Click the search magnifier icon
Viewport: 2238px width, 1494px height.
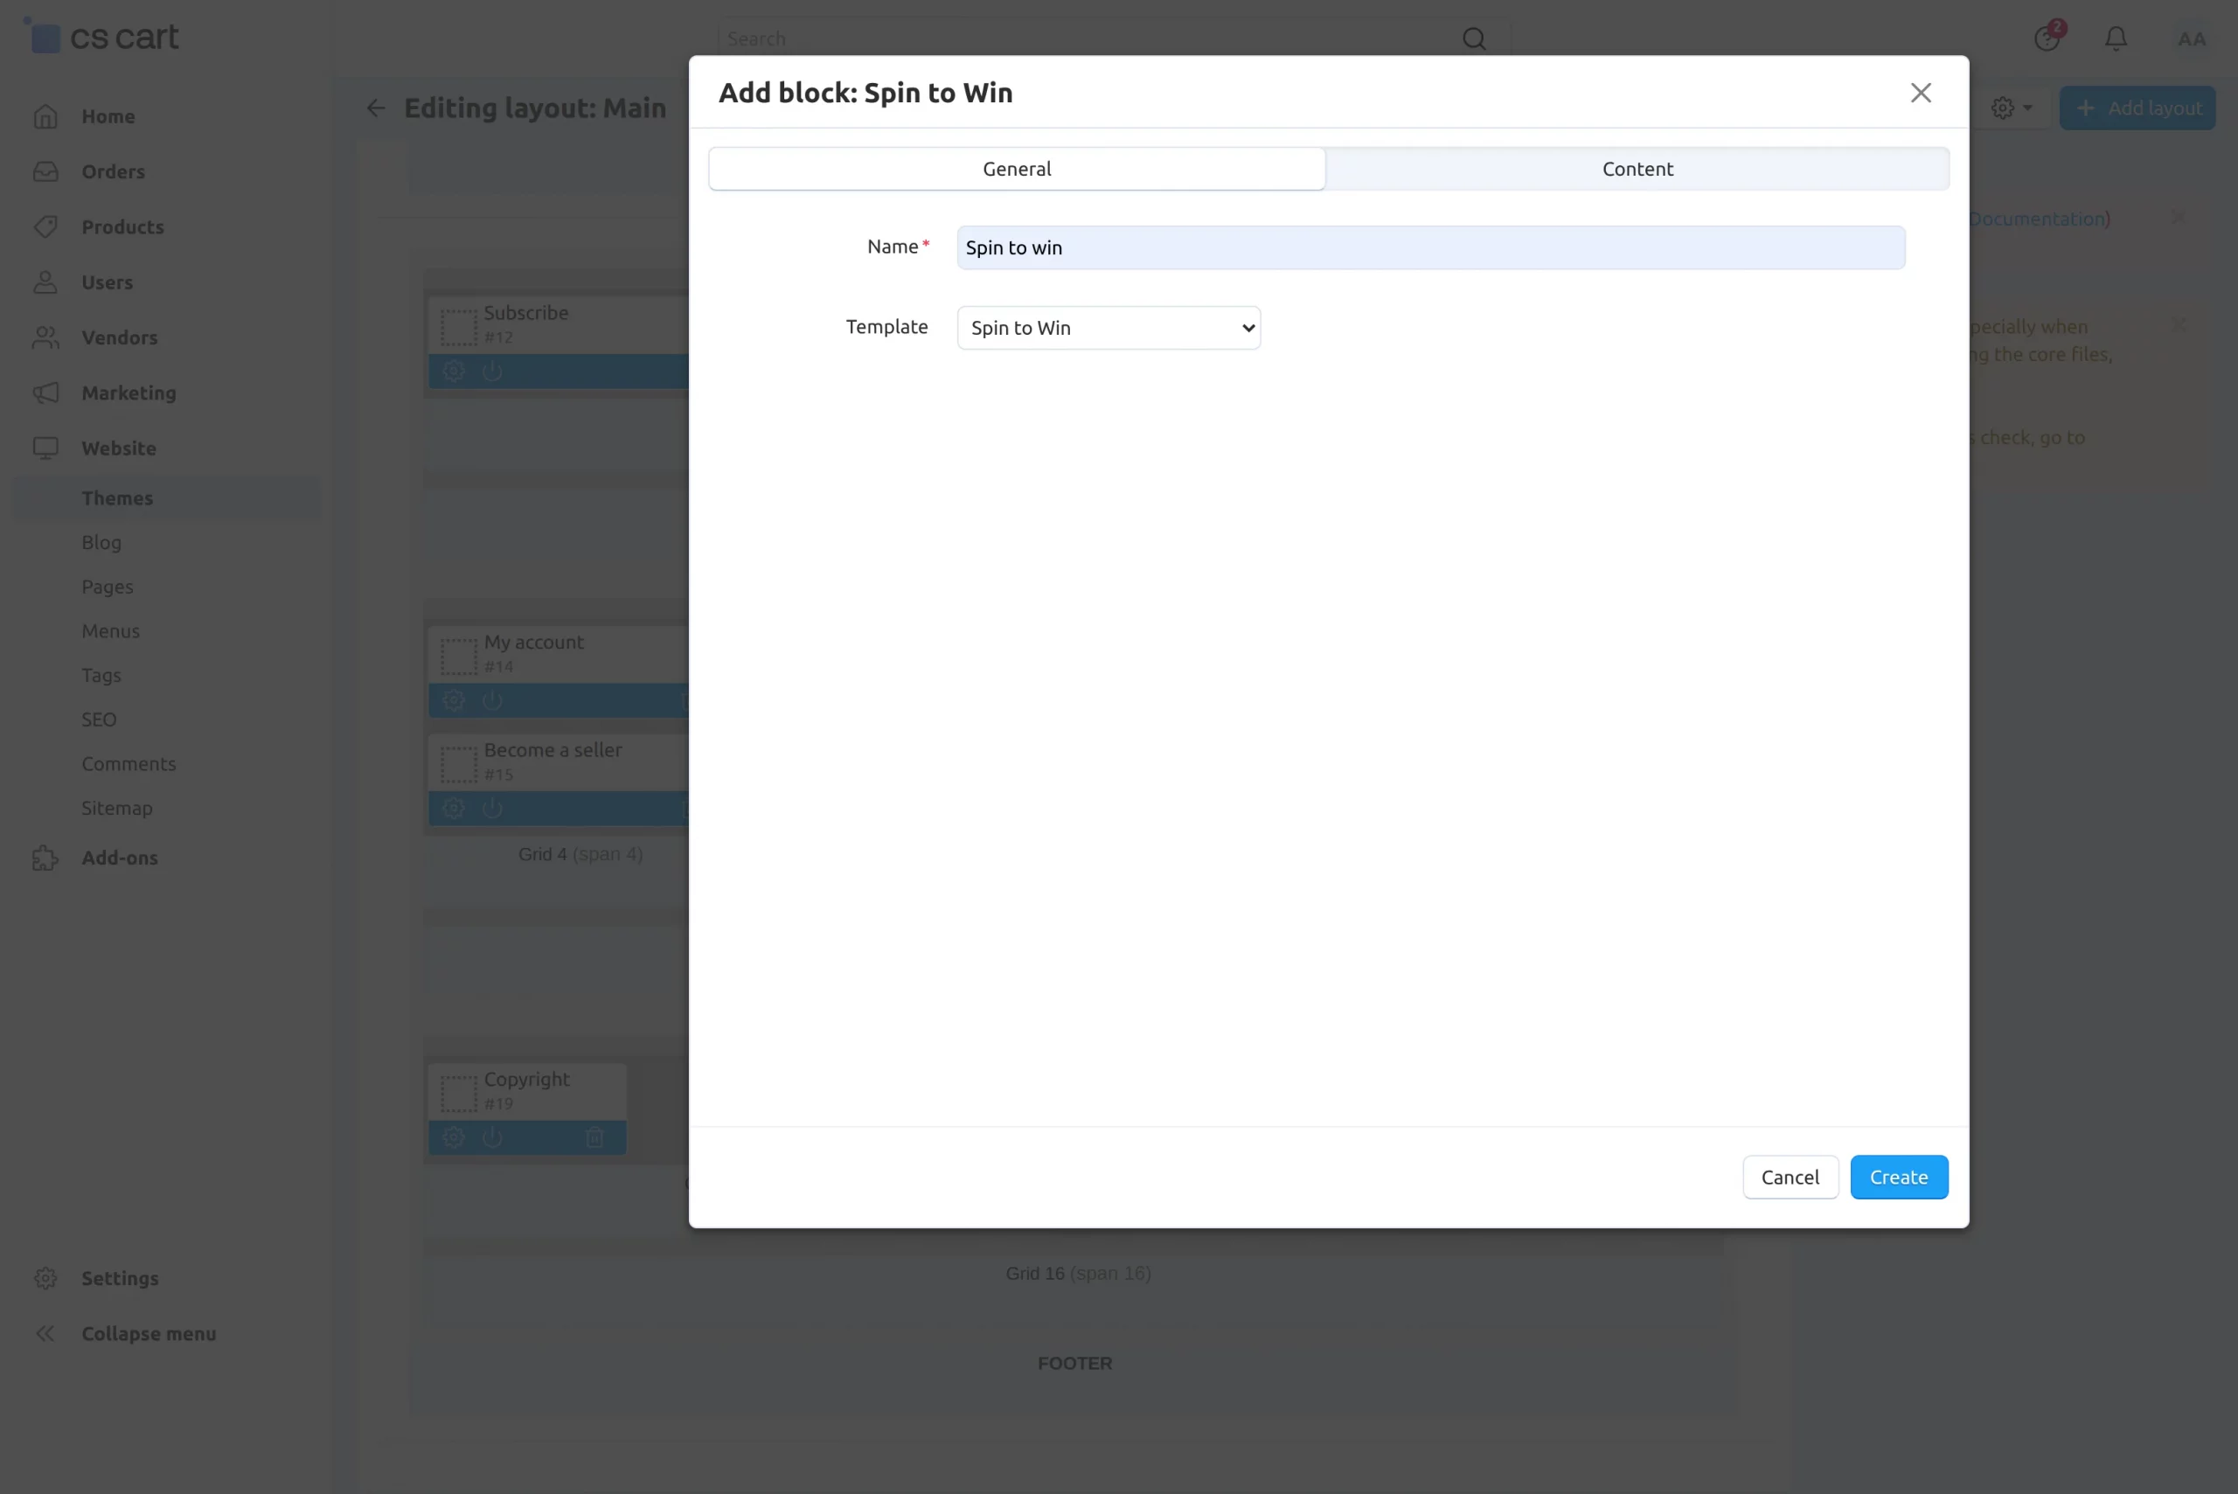1473,39
